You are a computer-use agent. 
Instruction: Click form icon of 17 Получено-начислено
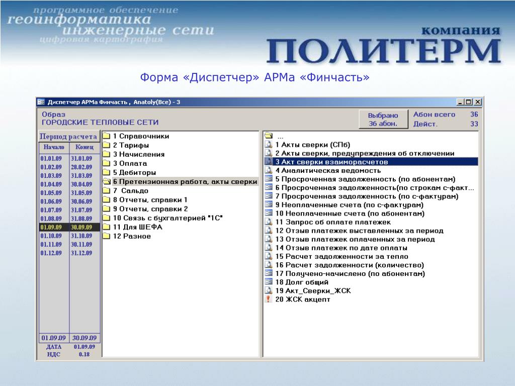click(269, 273)
